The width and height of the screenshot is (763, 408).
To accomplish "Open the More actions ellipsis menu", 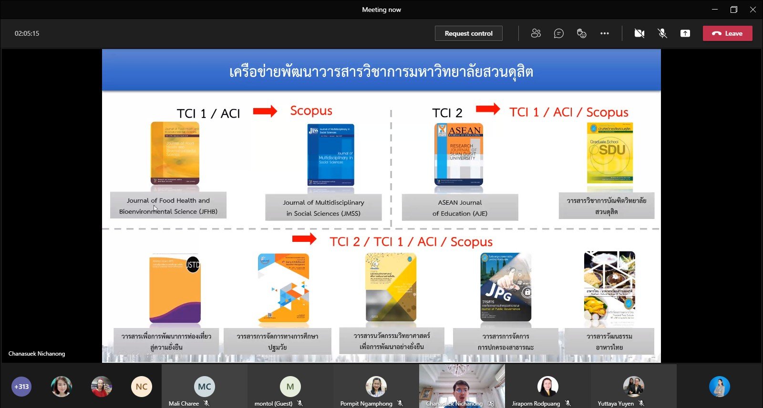I will [x=605, y=33].
